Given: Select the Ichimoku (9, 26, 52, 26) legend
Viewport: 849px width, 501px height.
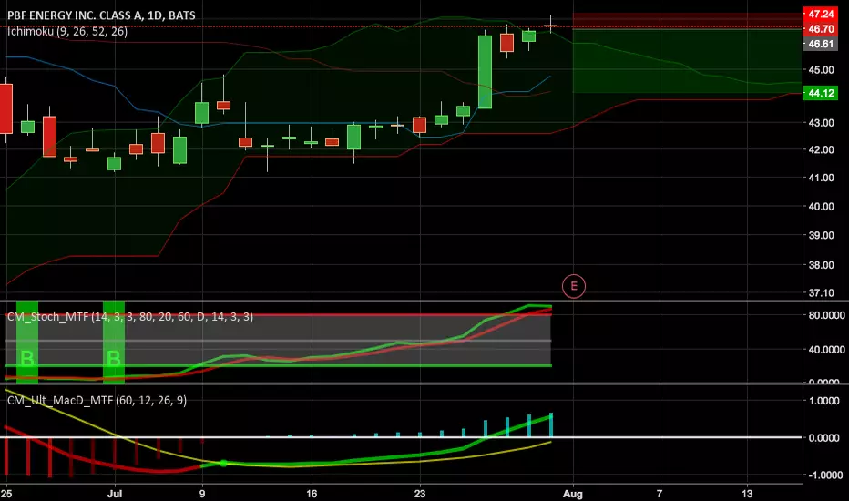Looking at the screenshot, I should click(67, 31).
